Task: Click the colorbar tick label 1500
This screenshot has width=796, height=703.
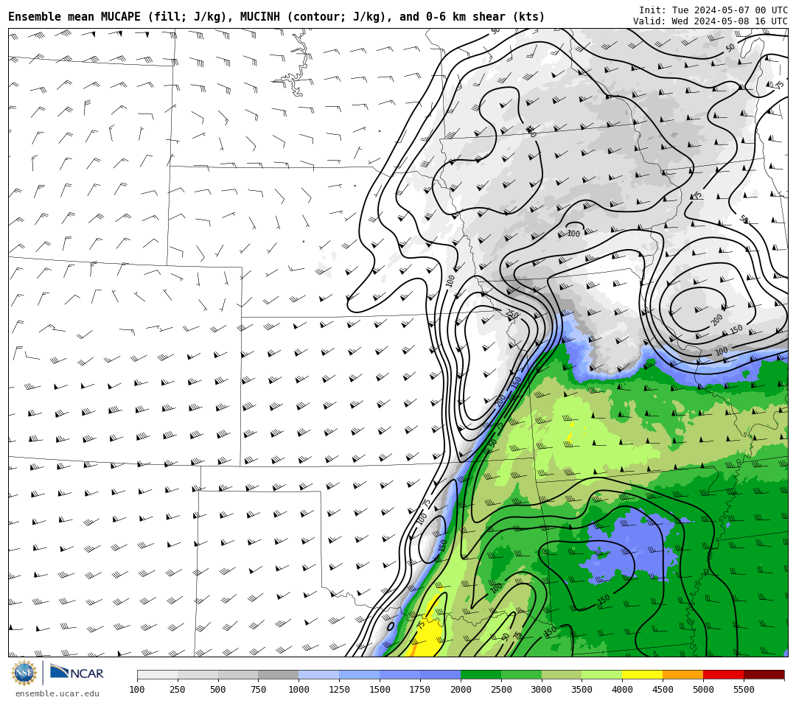Action: tap(380, 689)
